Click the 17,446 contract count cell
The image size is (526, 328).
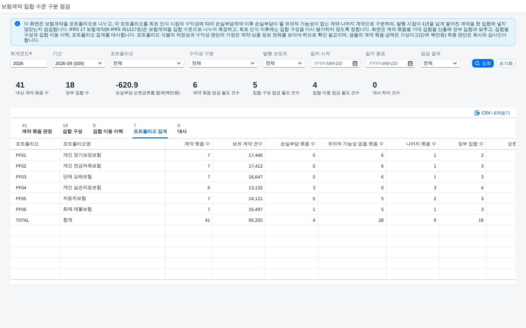pyautogui.click(x=239, y=155)
